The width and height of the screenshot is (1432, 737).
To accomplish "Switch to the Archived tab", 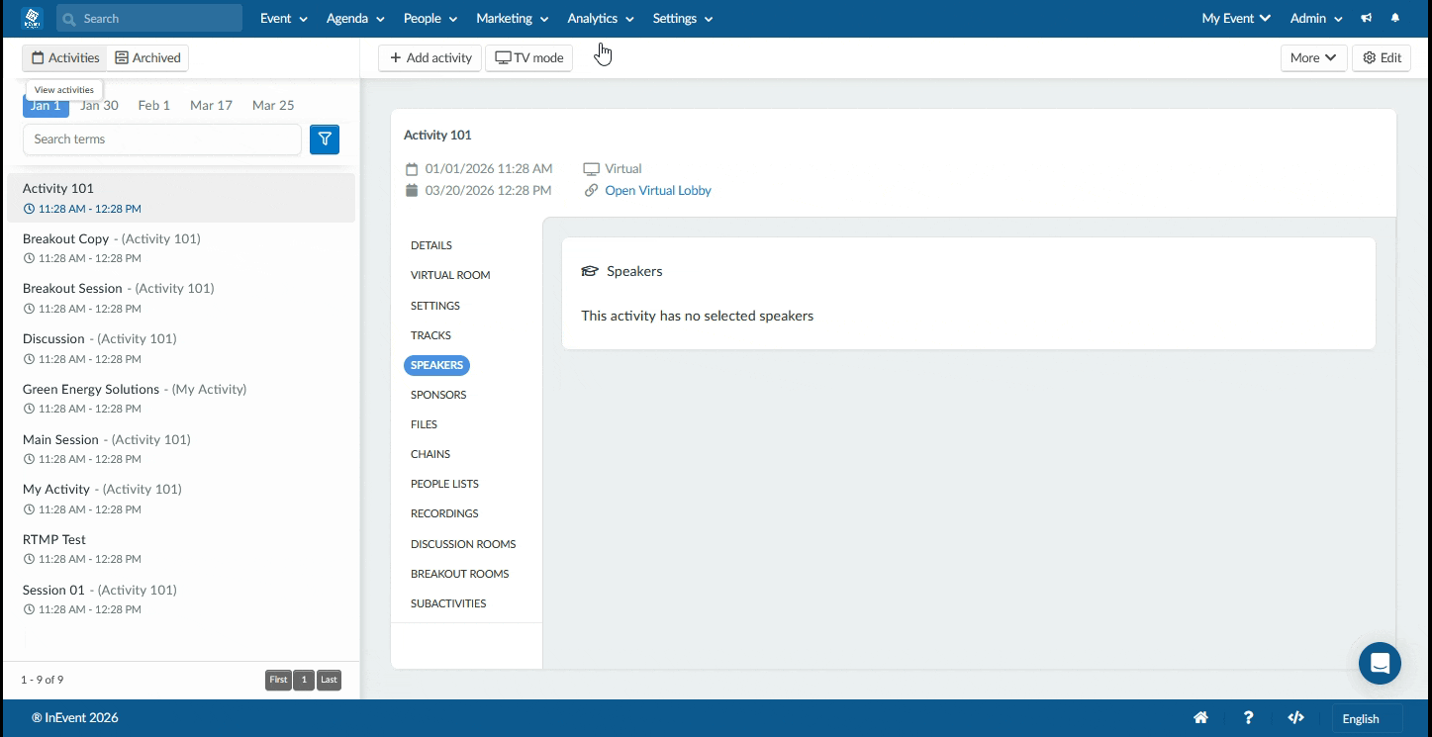I will tap(147, 57).
